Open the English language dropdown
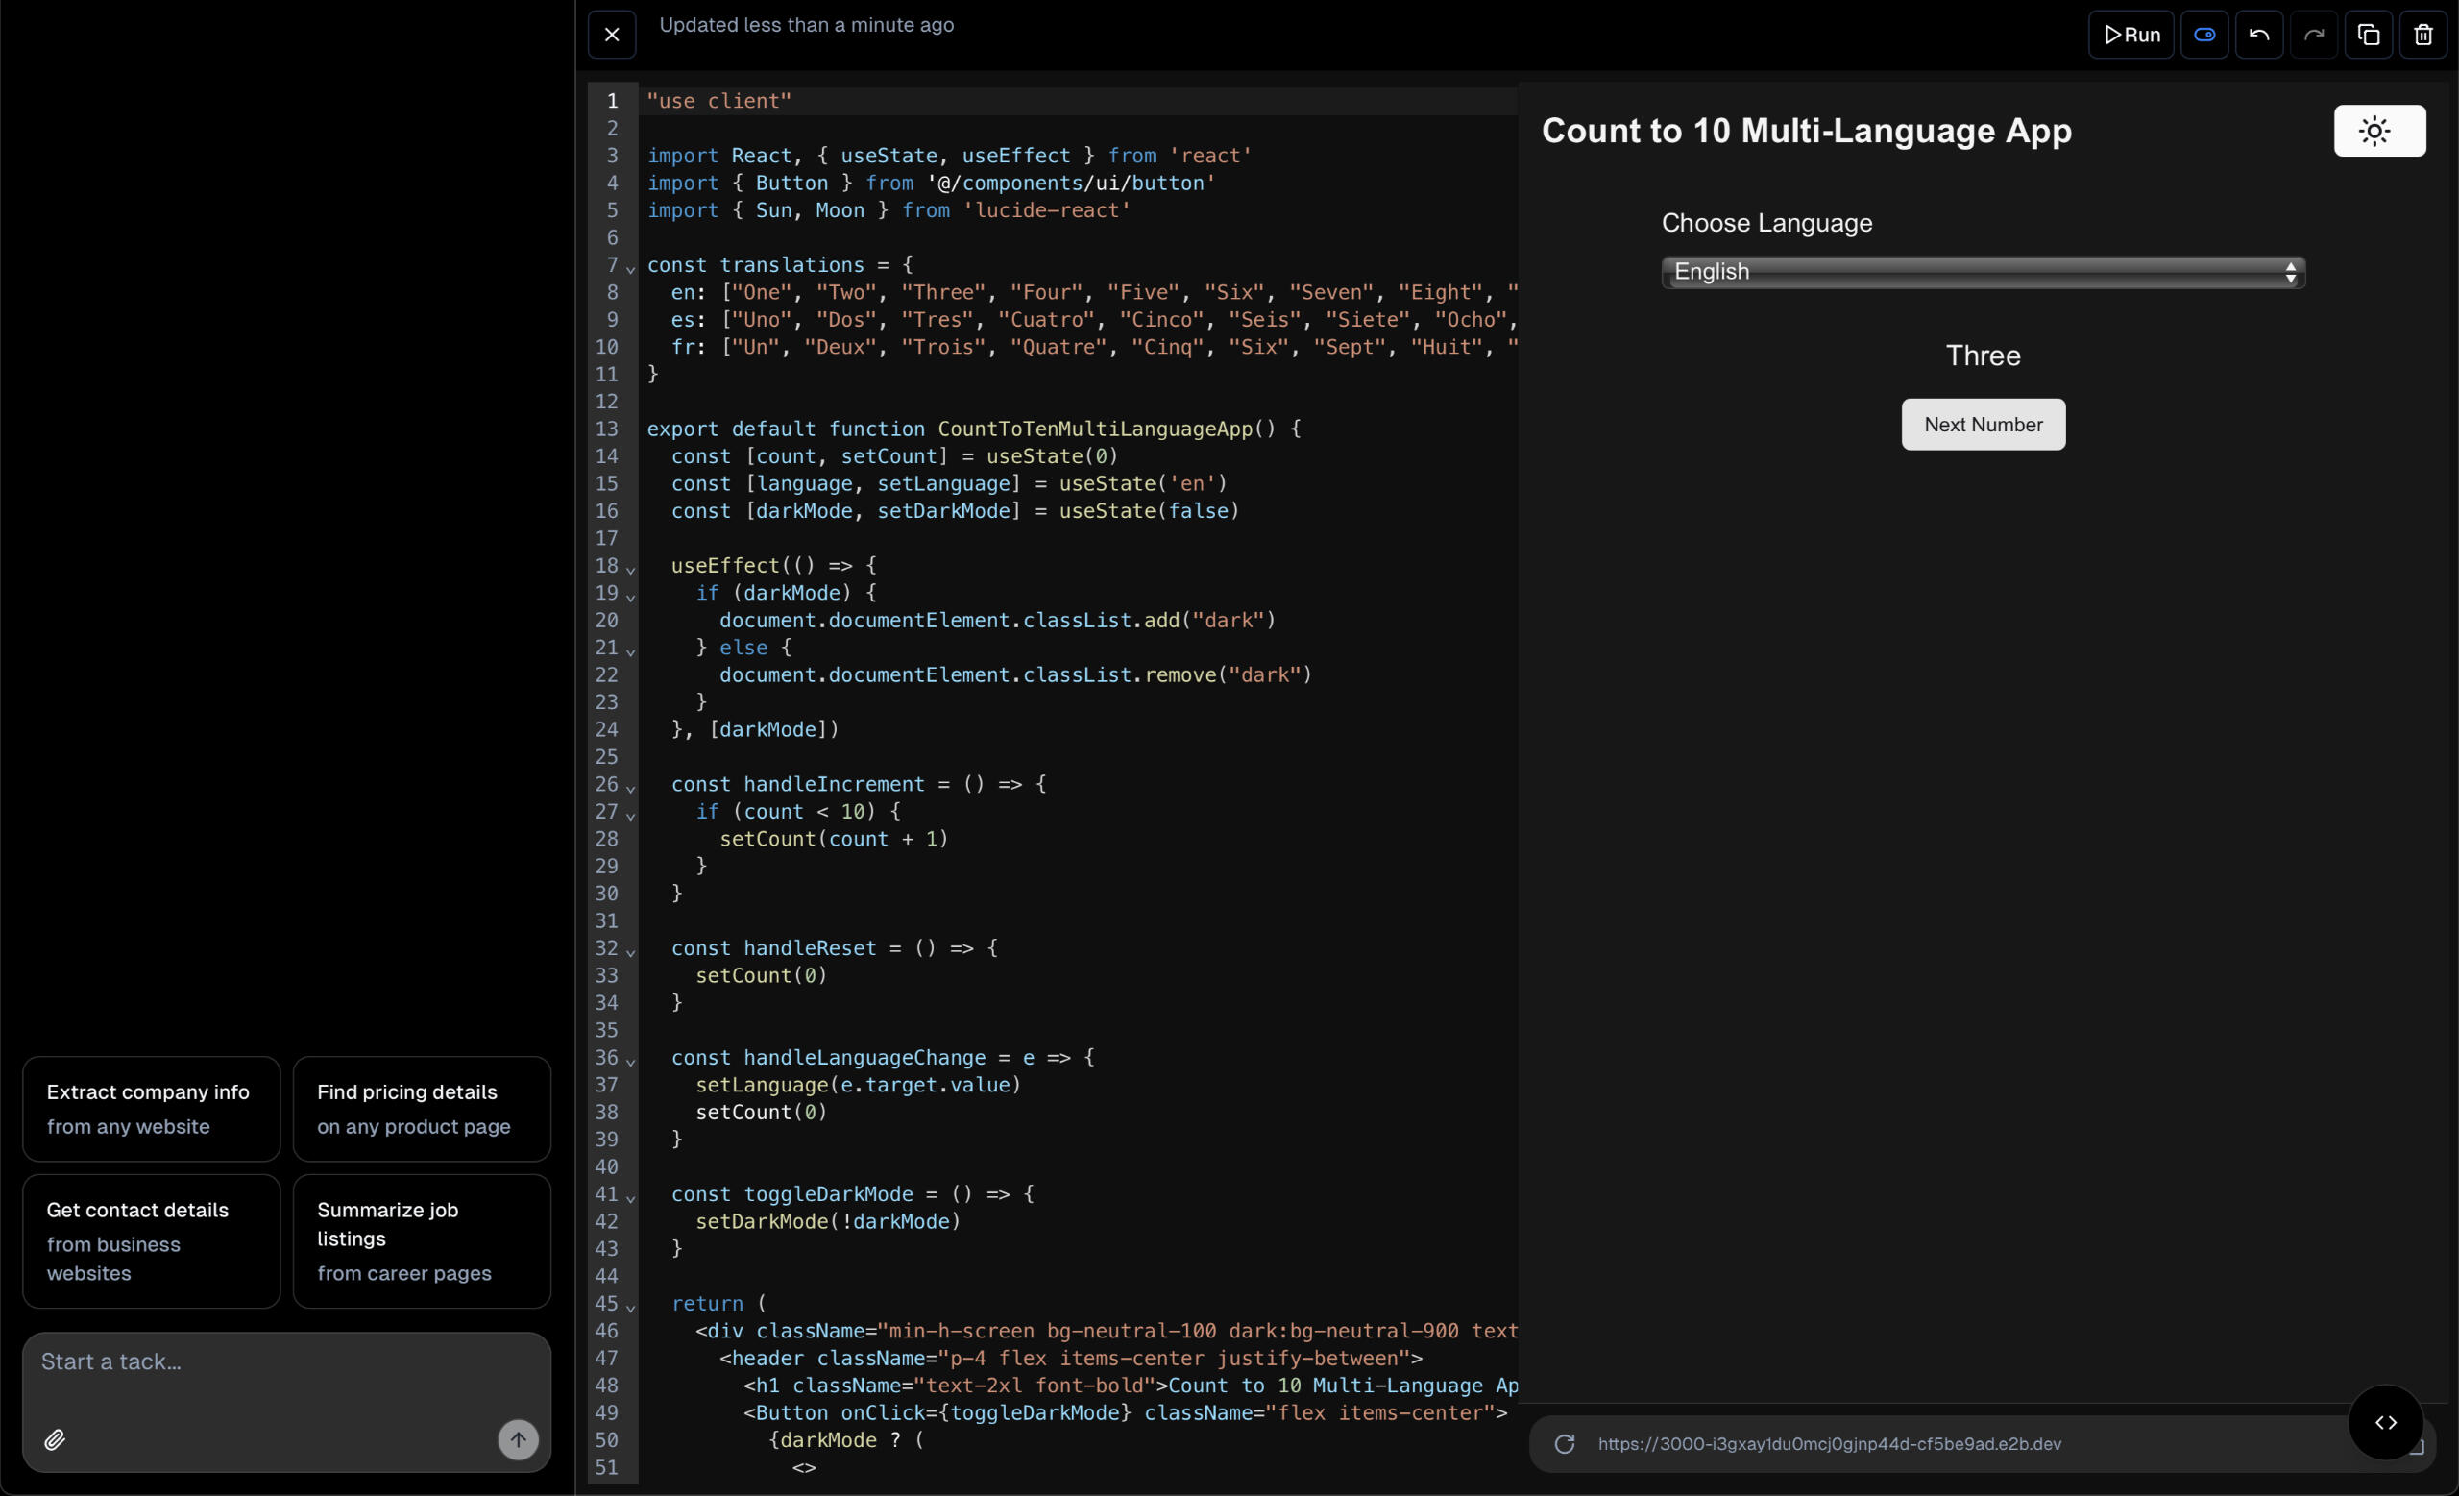 1982,272
